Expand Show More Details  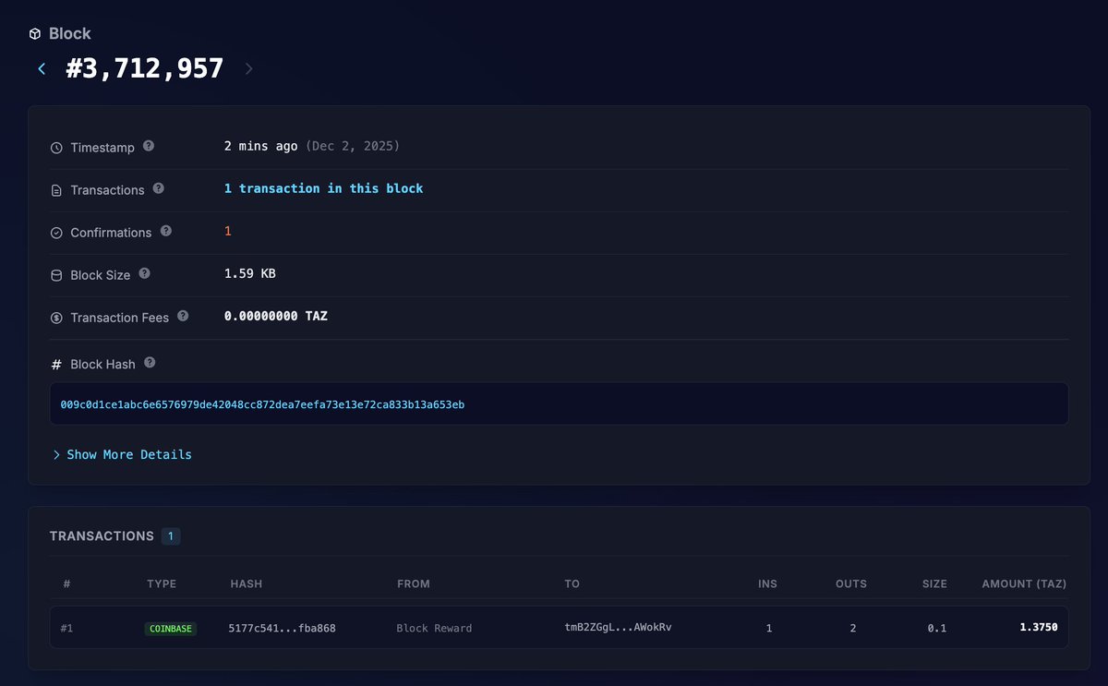(x=122, y=454)
